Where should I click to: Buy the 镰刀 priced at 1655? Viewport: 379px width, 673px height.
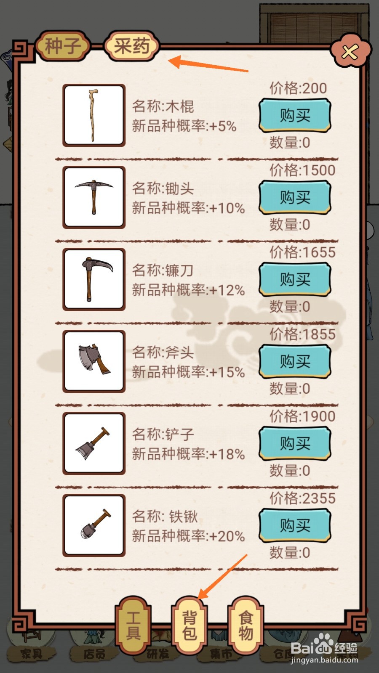click(x=294, y=279)
